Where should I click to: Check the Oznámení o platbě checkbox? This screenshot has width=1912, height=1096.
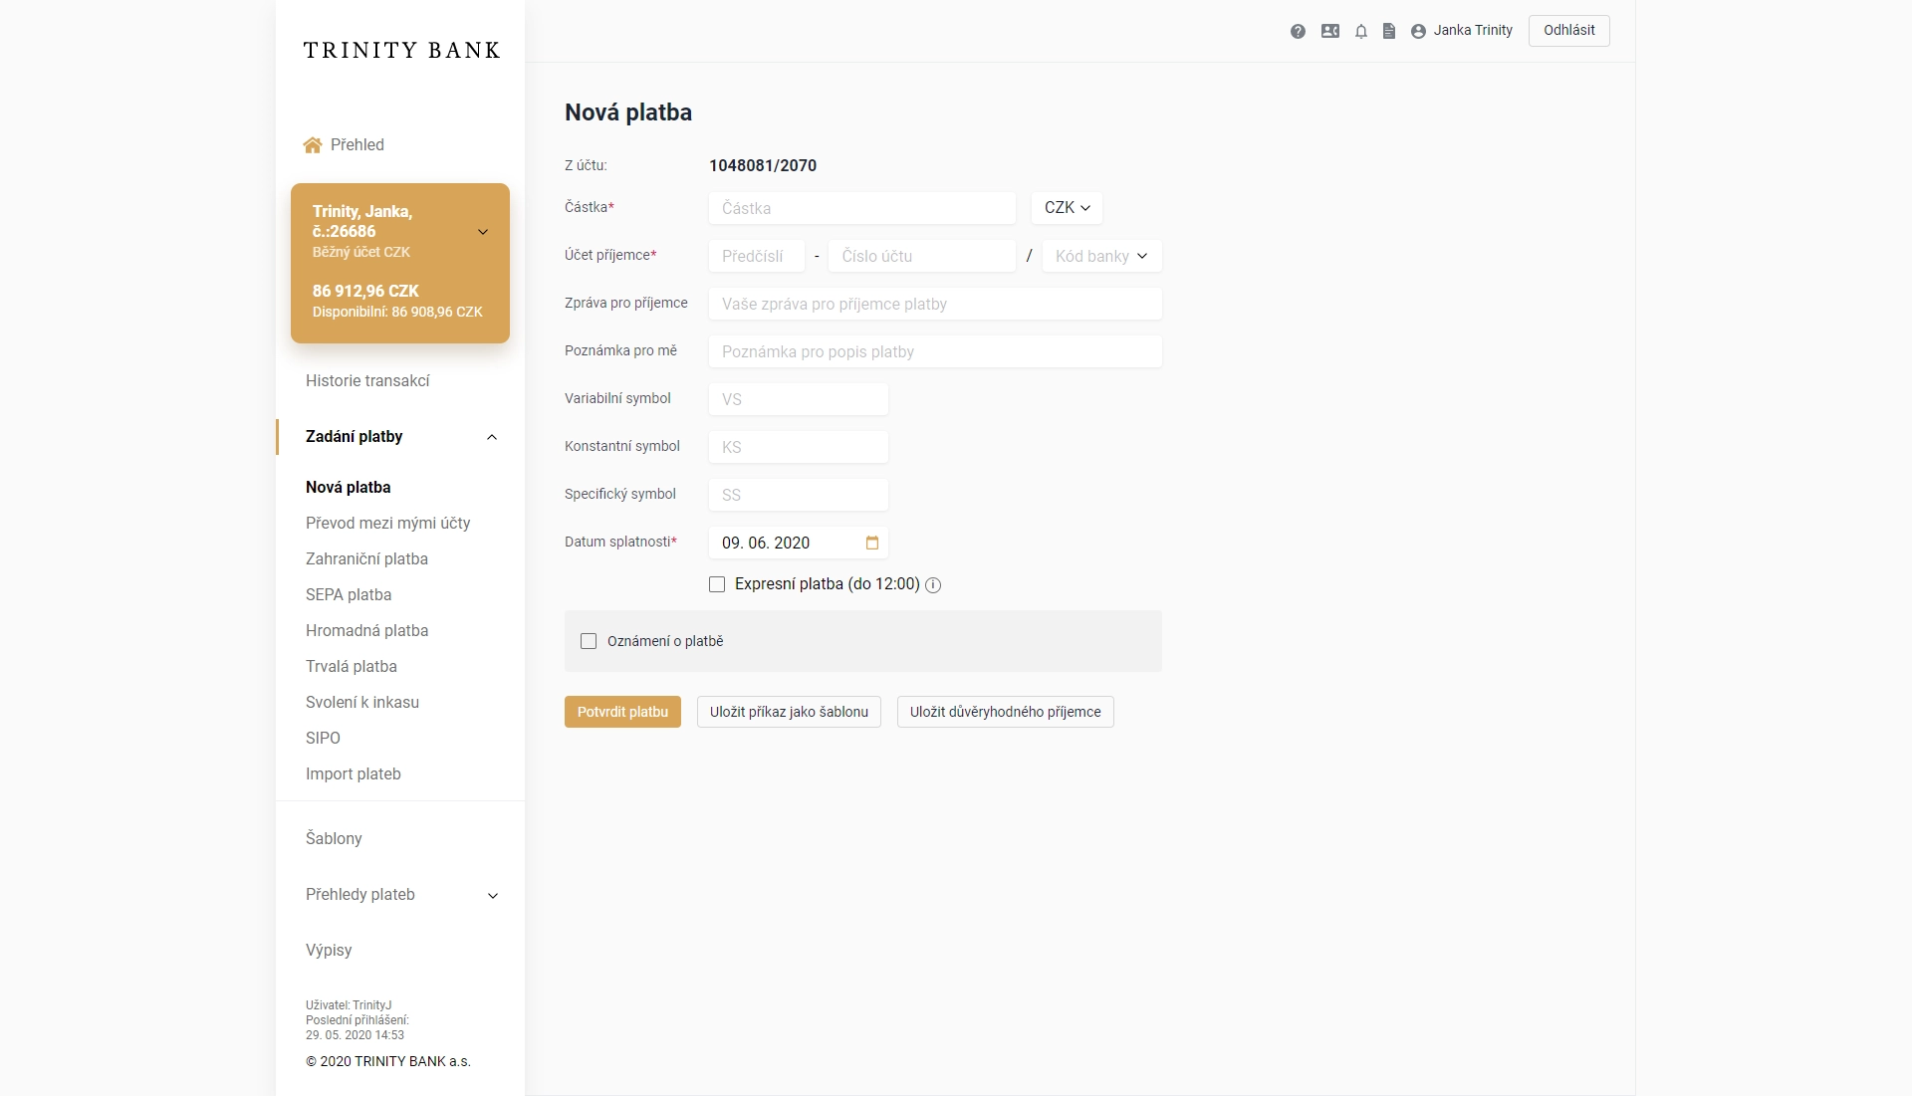589,641
